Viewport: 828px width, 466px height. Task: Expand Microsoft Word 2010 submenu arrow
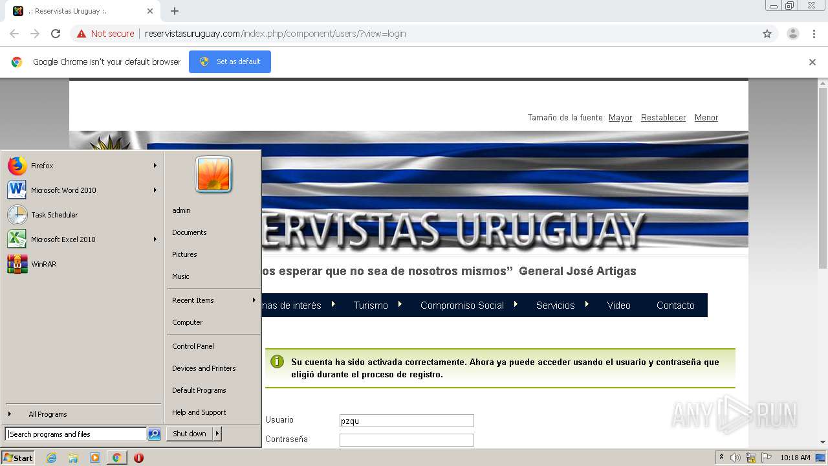155,190
